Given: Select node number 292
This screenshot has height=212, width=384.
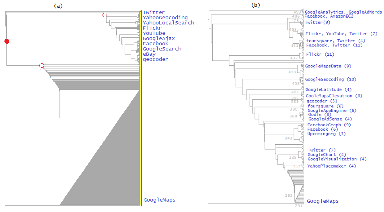Looking at the screenshot, I should pyautogui.click(x=289, y=196).
